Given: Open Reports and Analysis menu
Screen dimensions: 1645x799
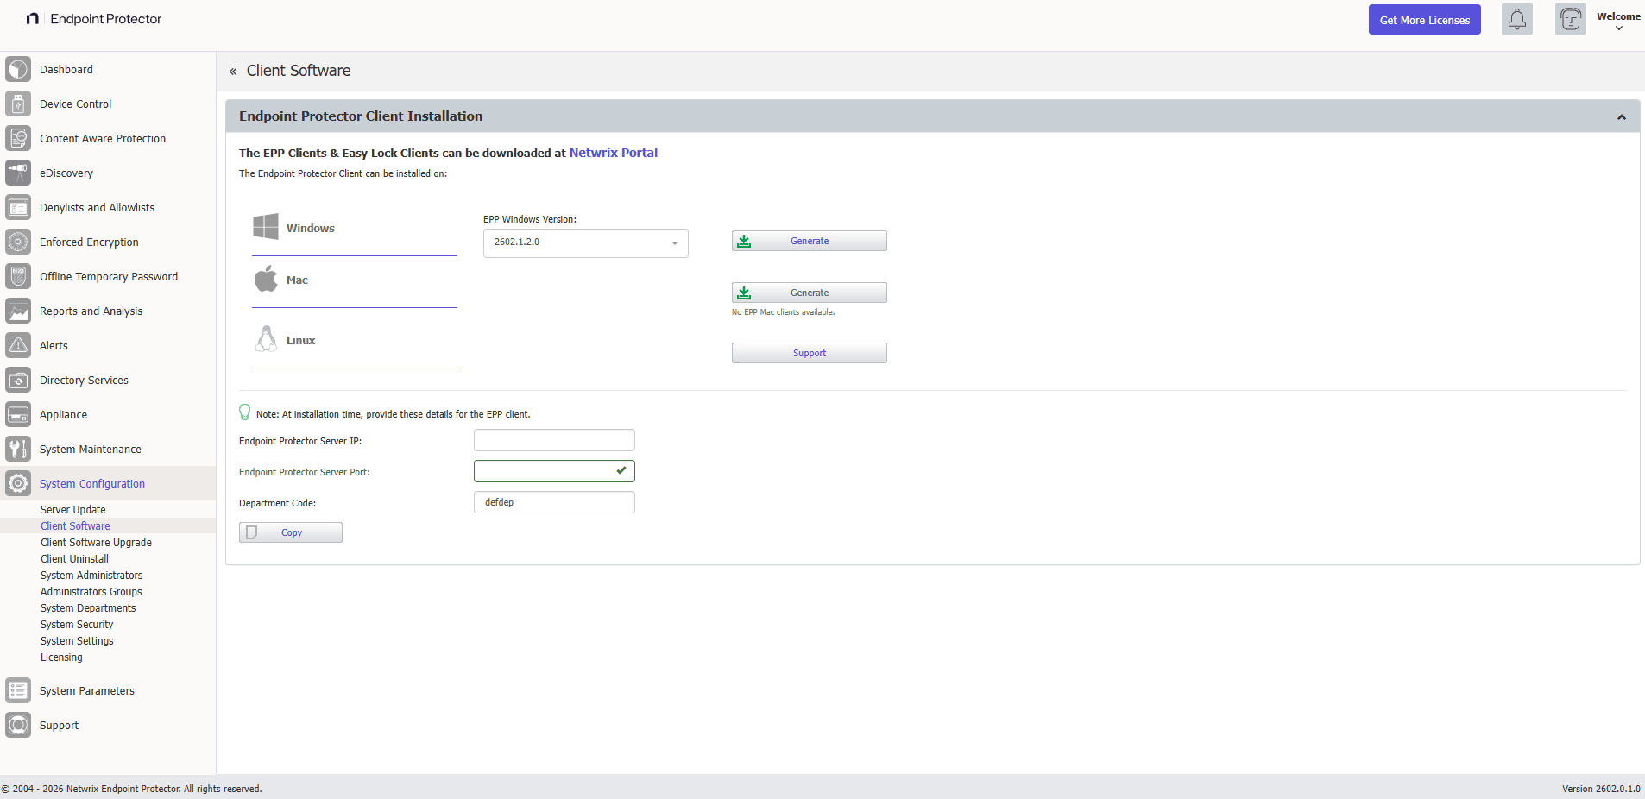Looking at the screenshot, I should 91,311.
